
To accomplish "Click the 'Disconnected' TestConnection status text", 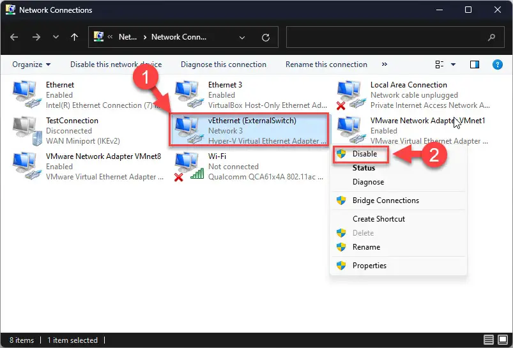I will [x=69, y=131].
